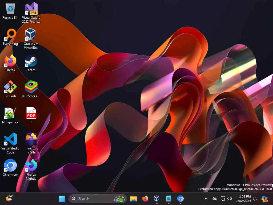Switch to the Notepad taskbar app

(168, 199)
